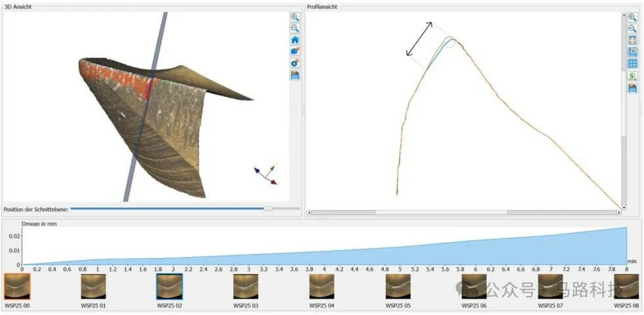644x315 pixels.
Task: Select the WSP25 00 thumbnail
Action: click(17, 287)
